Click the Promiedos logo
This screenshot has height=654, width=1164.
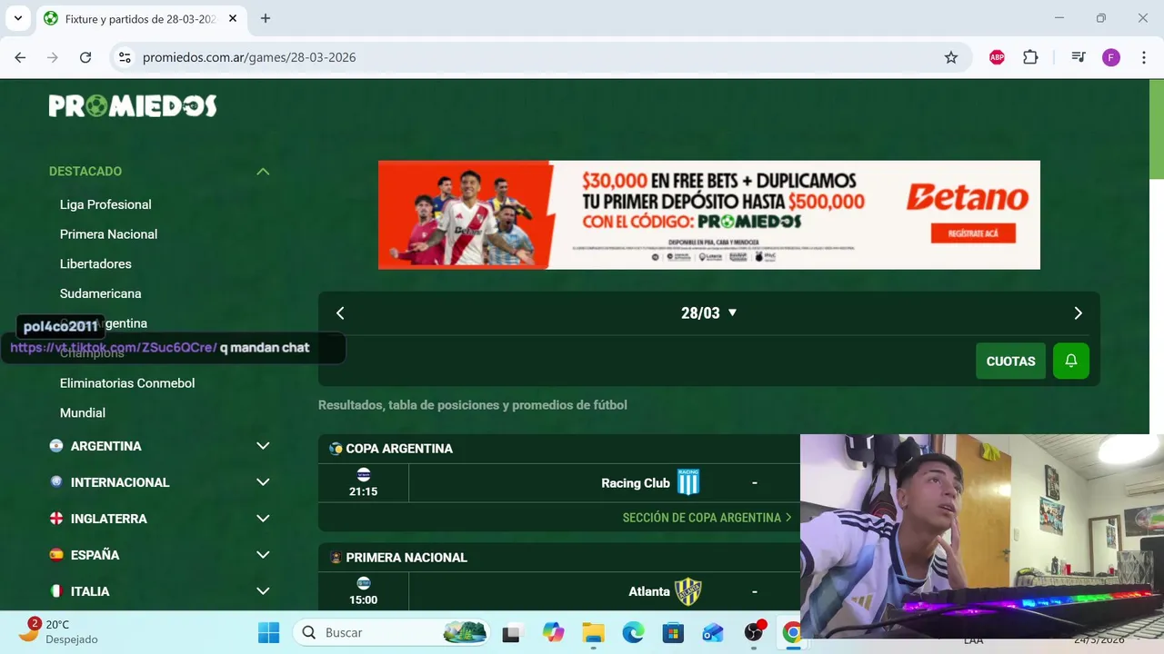(x=133, y=106)
